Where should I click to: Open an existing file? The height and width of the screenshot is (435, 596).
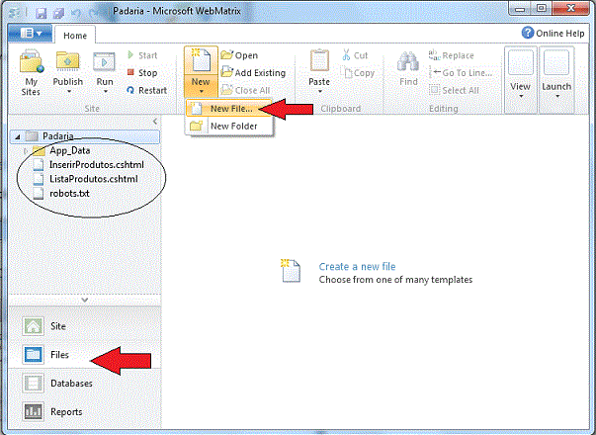click(x=239, y=55)
